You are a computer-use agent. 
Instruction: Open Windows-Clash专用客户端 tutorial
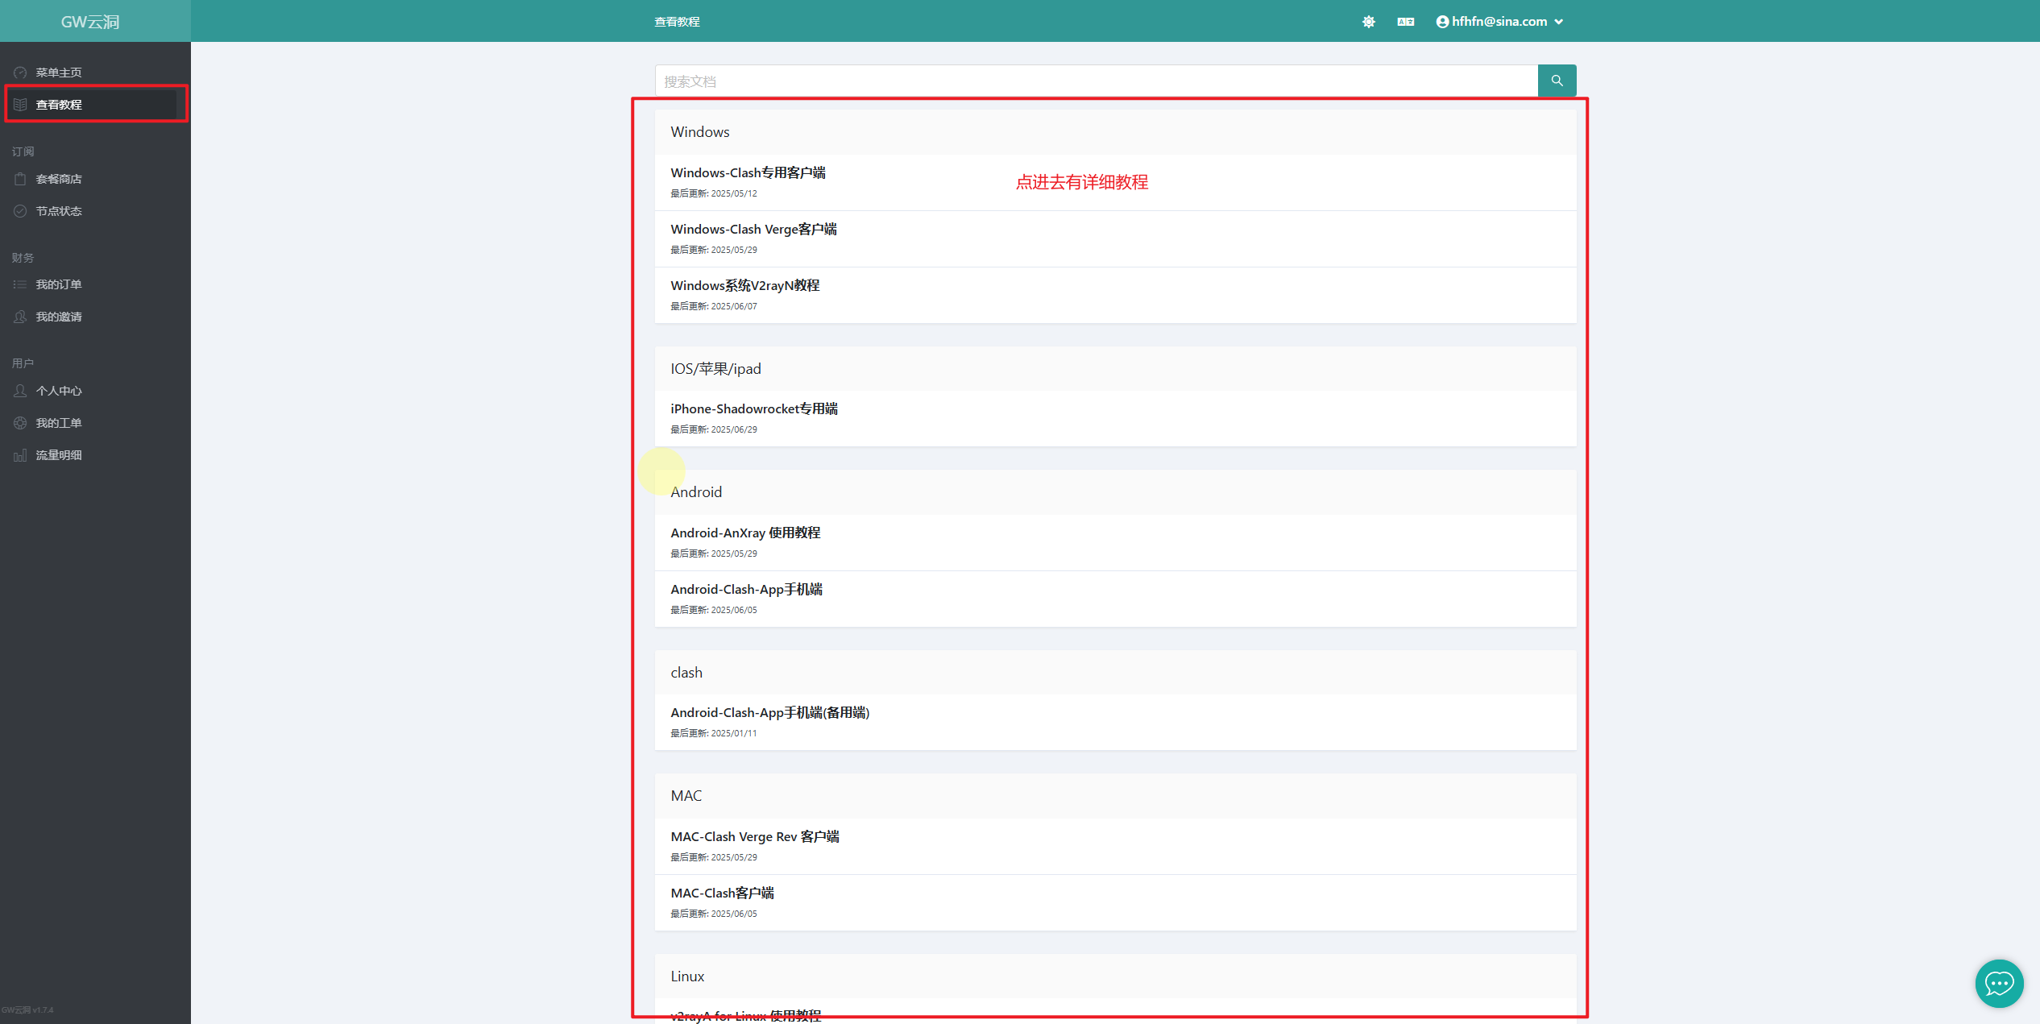1115,182
